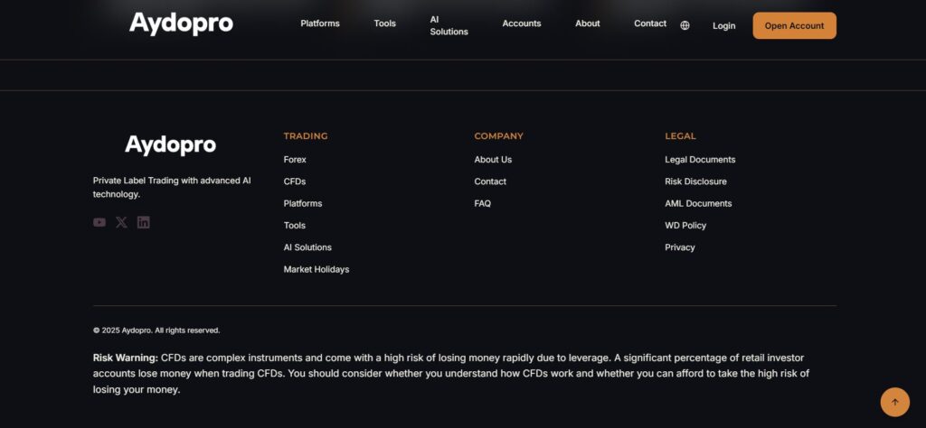Open the X (Twitter) social icon
The width and height of the screenshot is (926, 428).
coord(121,222)
